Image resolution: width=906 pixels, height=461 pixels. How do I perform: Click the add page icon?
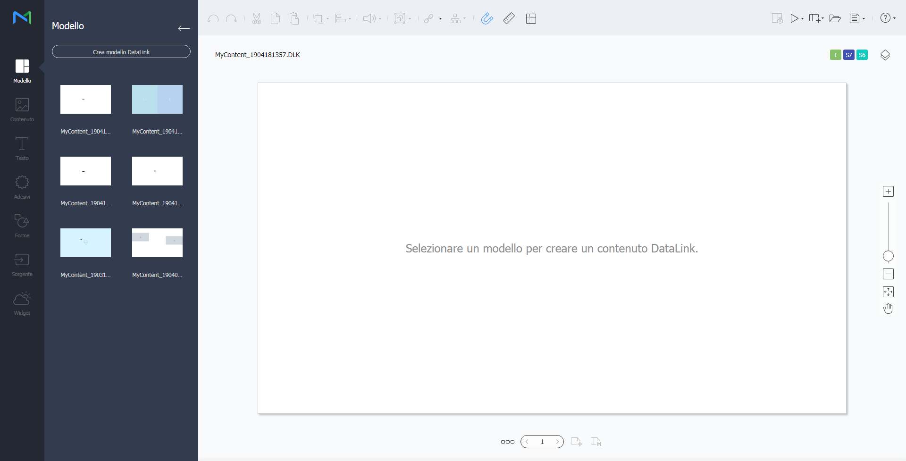(x=576, y=442)
